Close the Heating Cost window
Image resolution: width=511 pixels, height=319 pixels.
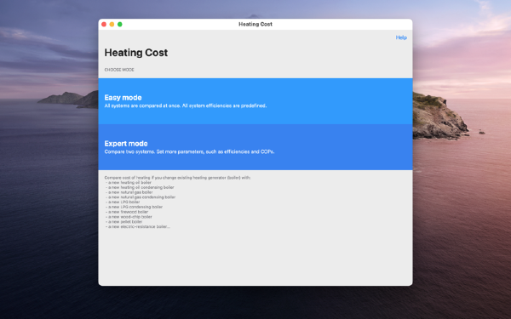click(104, 25)
